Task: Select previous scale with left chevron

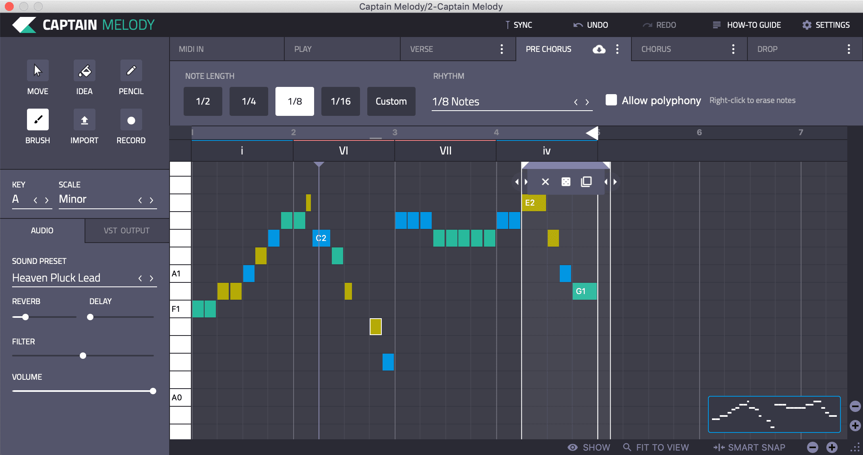Action: click(x=140, y=200)
